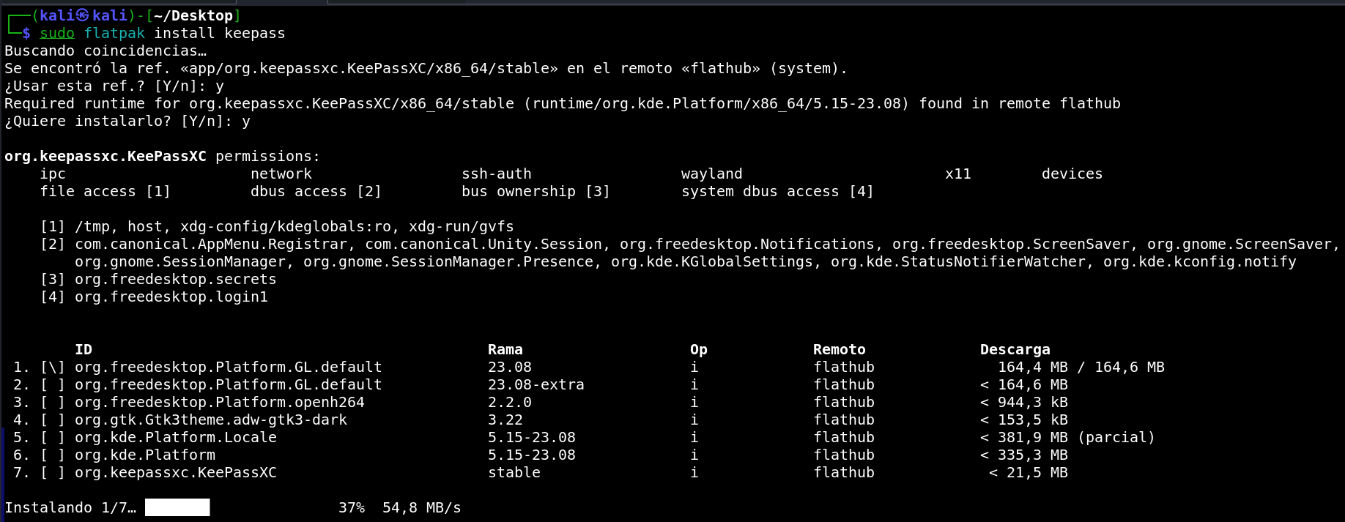Click the 'Op' column header
The image size is (1345, 522).
tap(699, 349)
